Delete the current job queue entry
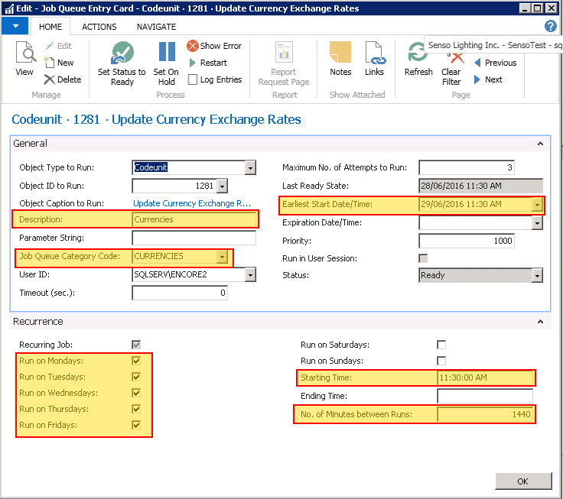 tap(63, 79)
